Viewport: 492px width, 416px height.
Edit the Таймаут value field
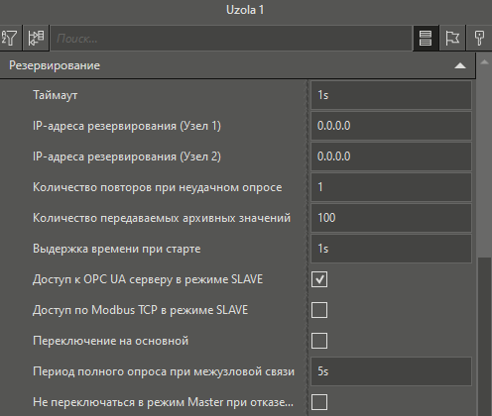pos(391,95)
